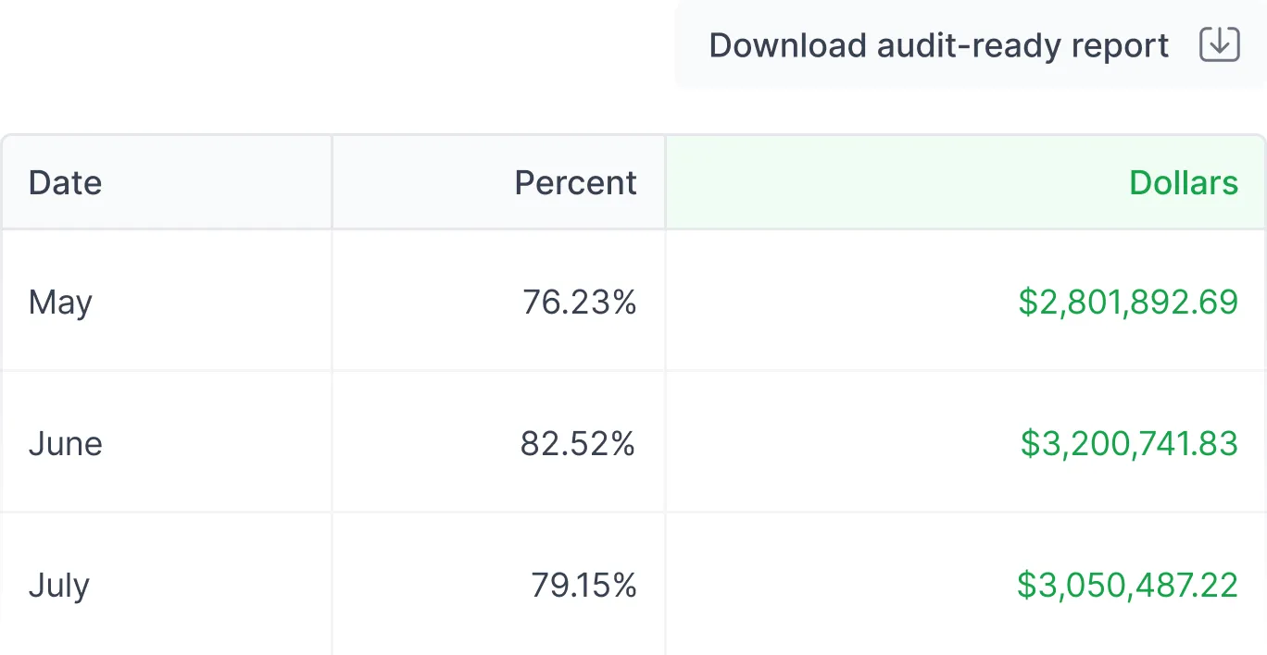
Task: Click column divider between May and 76.23%
Action: click(x=332, y=302)
